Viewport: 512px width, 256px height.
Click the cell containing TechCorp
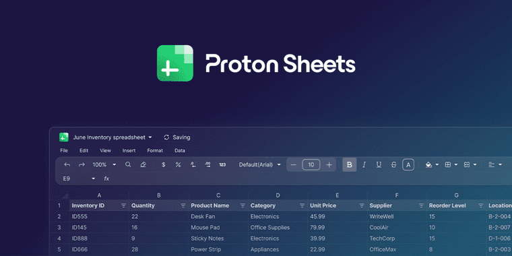click(x=397, y=238)
